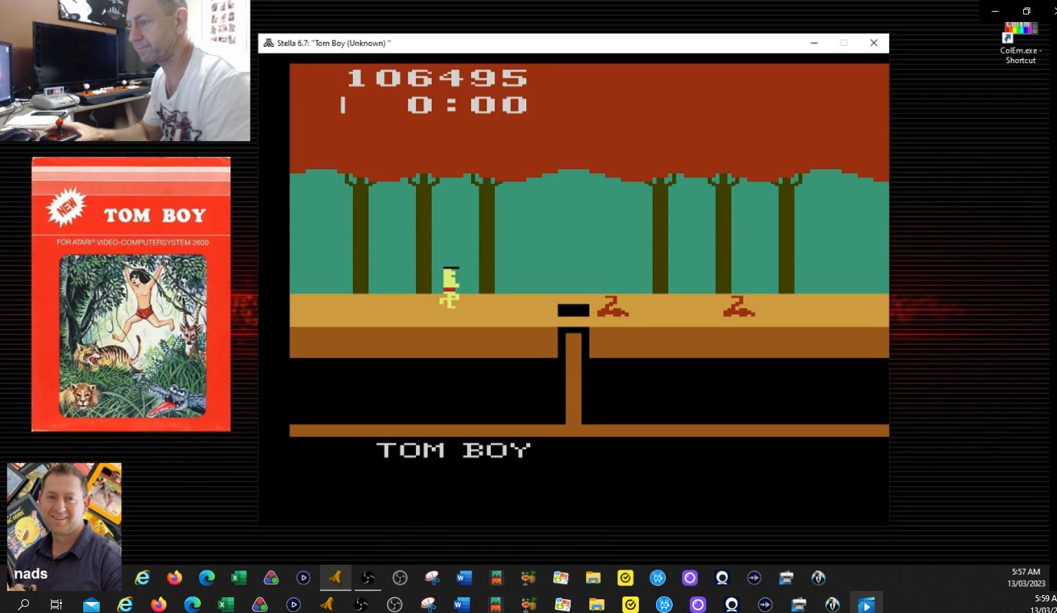This screenshot has height=613, width=1057.
Task: Click the purple circle app in upper taskbar row
Action: coord(690,578)
